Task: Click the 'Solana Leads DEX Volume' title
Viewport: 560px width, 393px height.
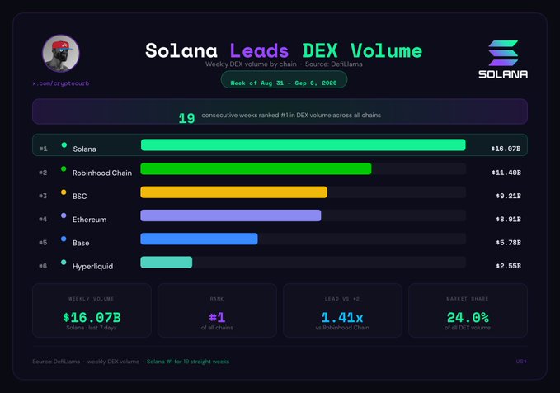Action: click(x=284, y=50)
